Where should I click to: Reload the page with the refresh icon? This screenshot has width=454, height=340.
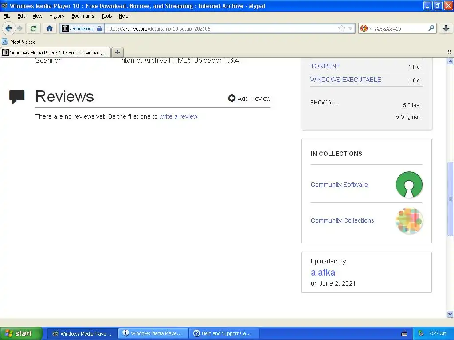[x=33, y=28]
